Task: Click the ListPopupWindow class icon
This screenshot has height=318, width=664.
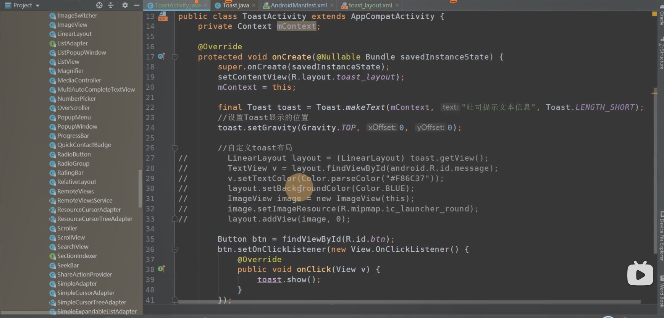Action: [53, 53]
